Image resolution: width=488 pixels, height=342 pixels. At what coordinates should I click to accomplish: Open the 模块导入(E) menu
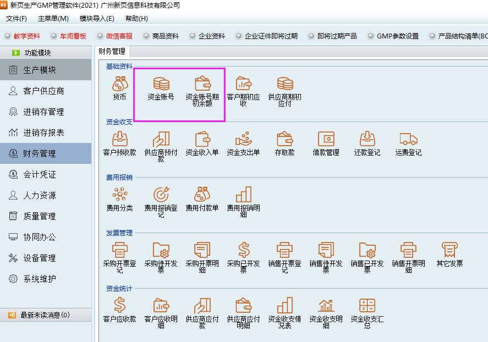click(97, 19)
